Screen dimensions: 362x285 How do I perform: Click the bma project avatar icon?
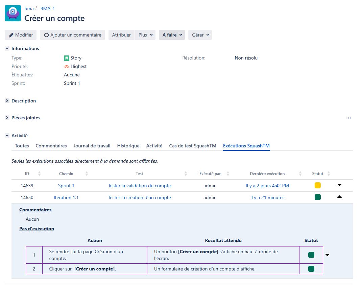tap(13, 14)
